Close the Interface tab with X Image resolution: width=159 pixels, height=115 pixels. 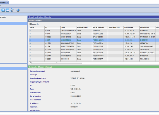coord(8,2)
